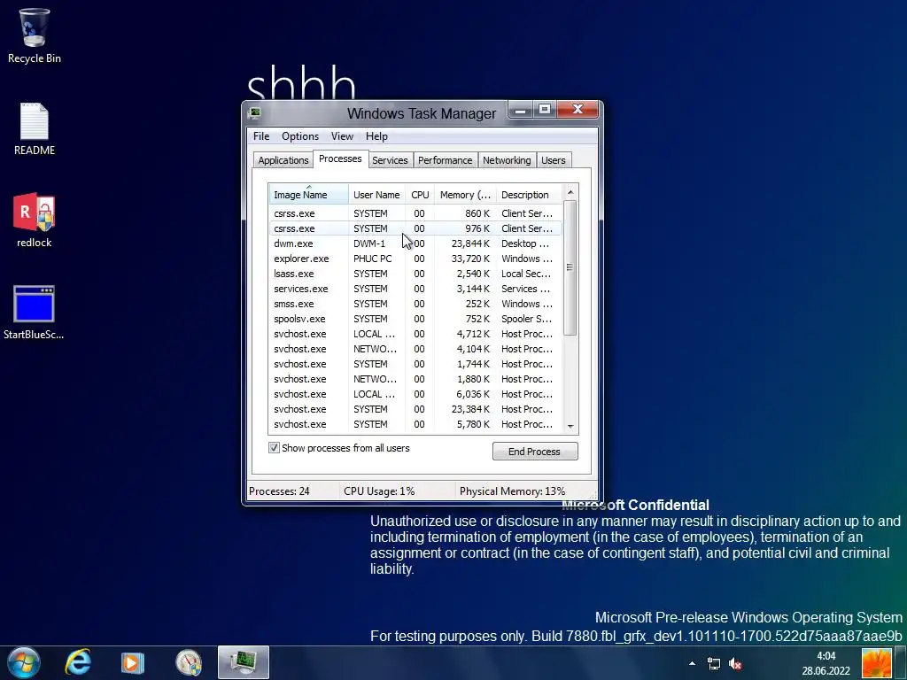
Task: Close the Windows Task Manager window
Action: (x=578, y=110)
